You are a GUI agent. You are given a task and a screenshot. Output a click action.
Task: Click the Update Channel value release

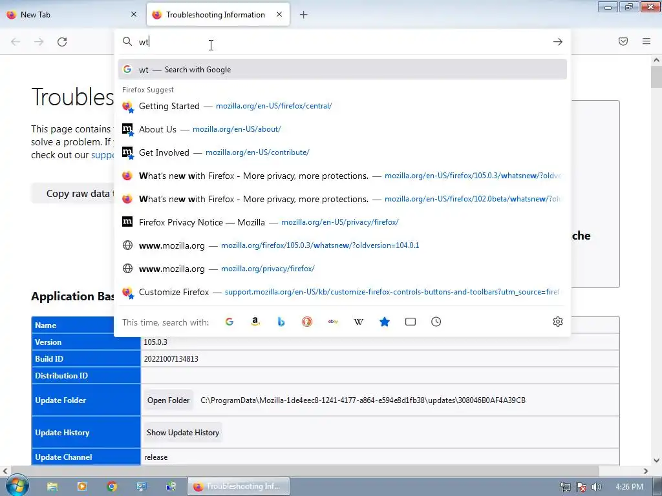point(156,457)
